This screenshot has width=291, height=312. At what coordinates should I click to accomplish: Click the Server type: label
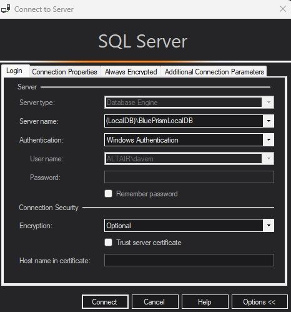click(37, 103)
